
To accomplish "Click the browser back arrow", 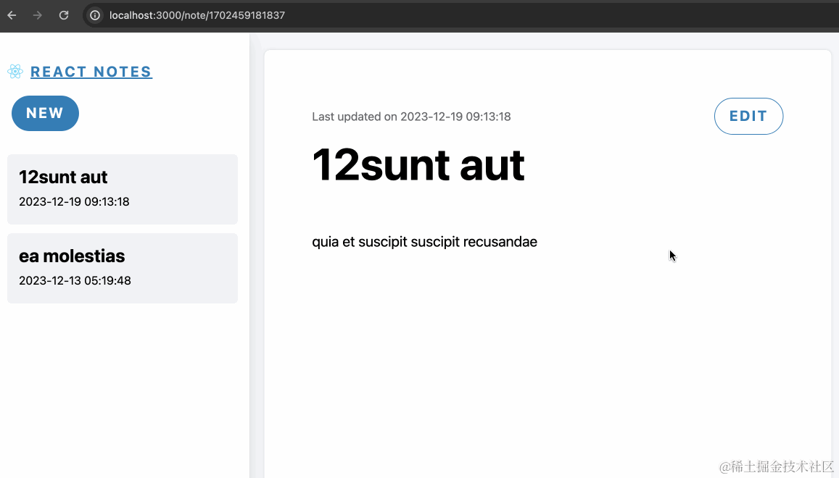I will tap(11, 14).
